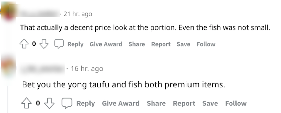Report the second comment
Viewport: 281px width, 113px height.
(x=184, y=103)
